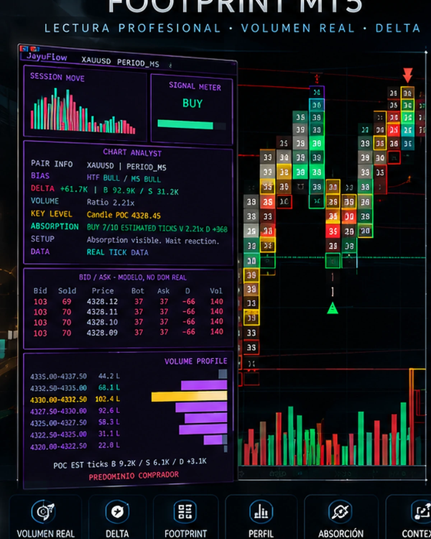Click the BID / ASK - MODELO, NO DOM REAL heading
The height and width of the screenshot is (539, 431).
tap(133, 277)
